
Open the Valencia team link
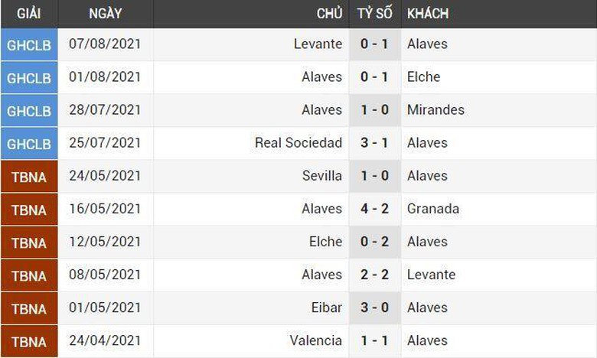pos(316,340)
